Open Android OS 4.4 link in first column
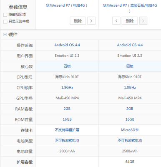The image size is (161, 167). (67, 45)
